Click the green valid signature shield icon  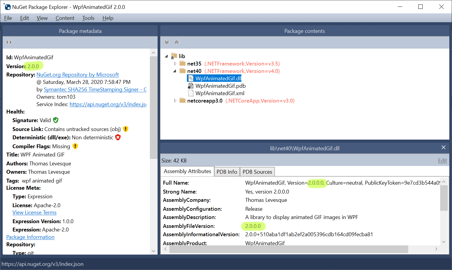coord(56,120)
